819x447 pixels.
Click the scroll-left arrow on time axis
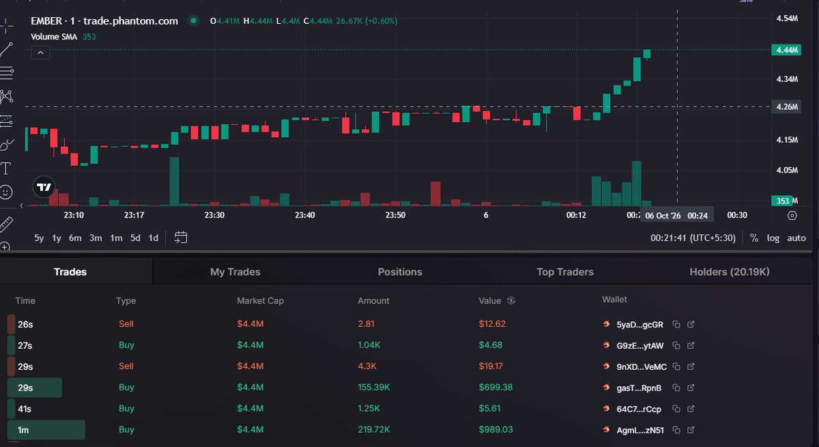pyautogui.click(x=23, y=205)
